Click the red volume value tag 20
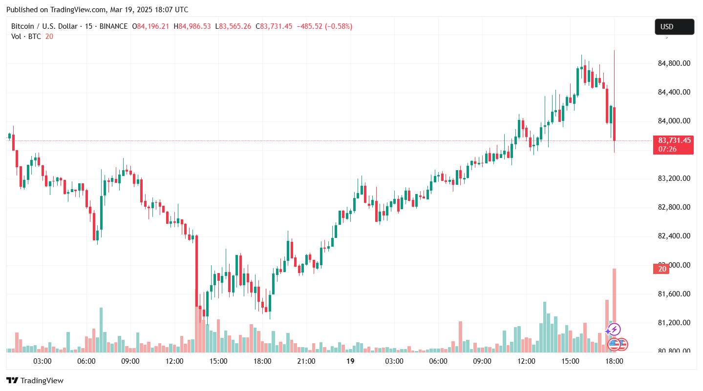 coord(662,269)
